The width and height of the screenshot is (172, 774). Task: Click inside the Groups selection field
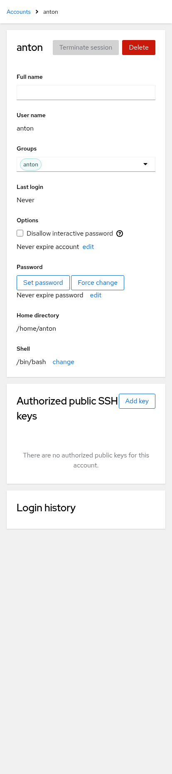[86, 164]
